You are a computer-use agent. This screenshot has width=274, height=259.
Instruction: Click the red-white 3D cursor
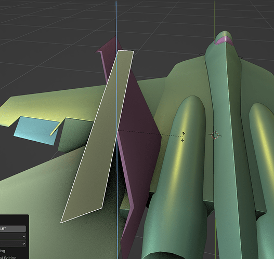(215, 135)
